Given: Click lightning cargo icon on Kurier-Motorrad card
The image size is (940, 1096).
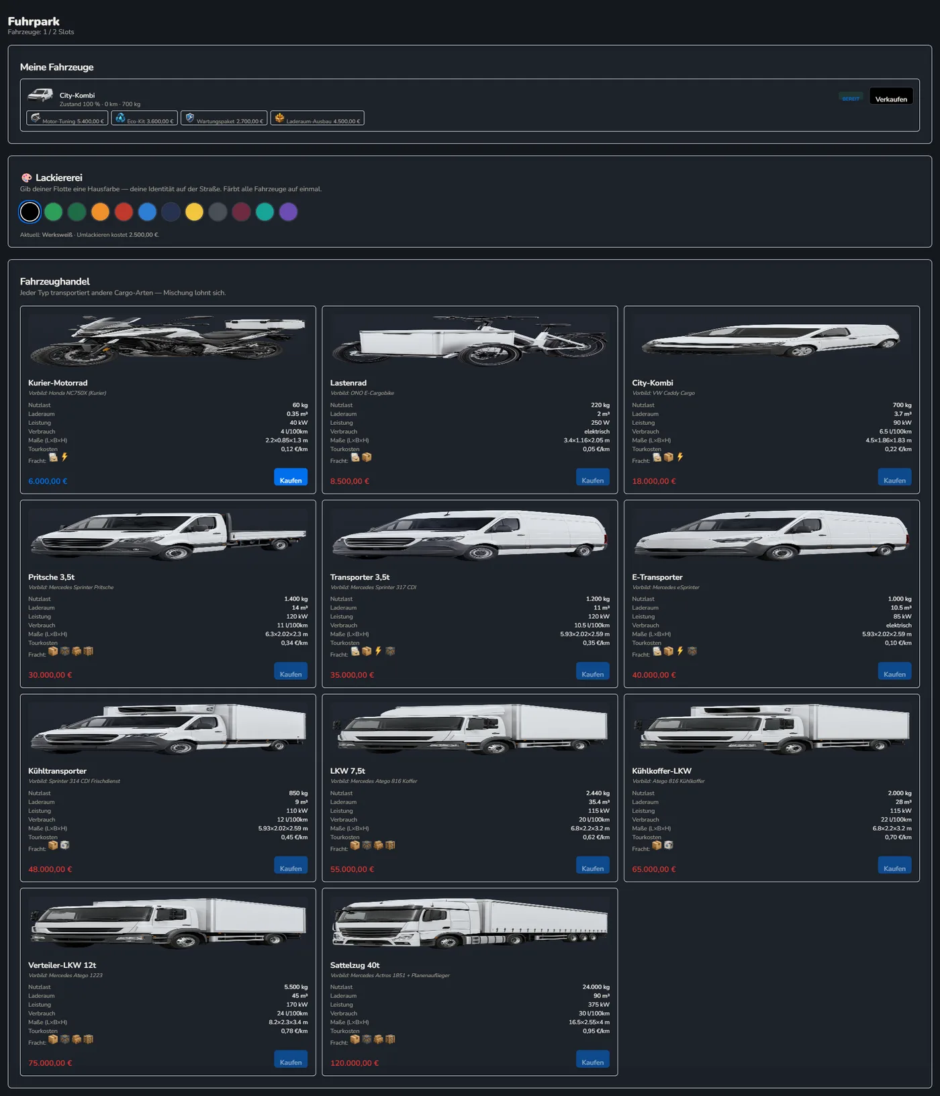Looking at the screenshot, I should (64, 457).
